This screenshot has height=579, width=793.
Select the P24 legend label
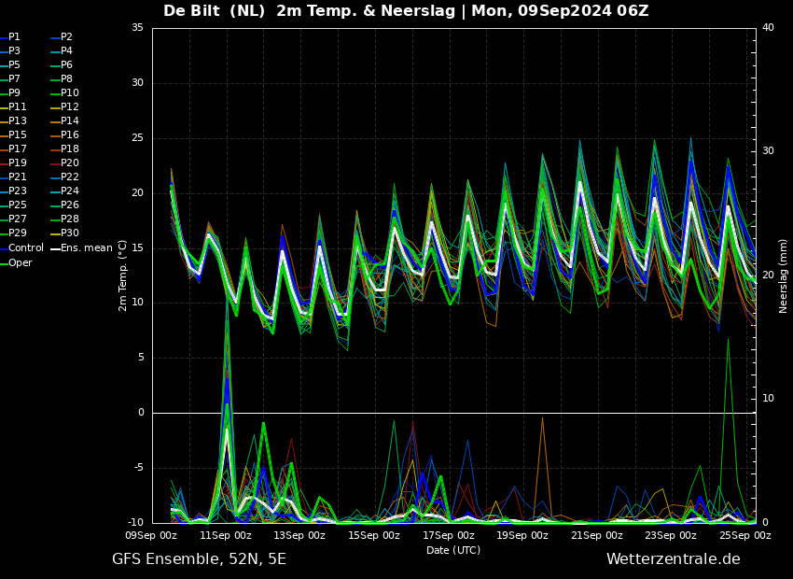click(70, 191)
